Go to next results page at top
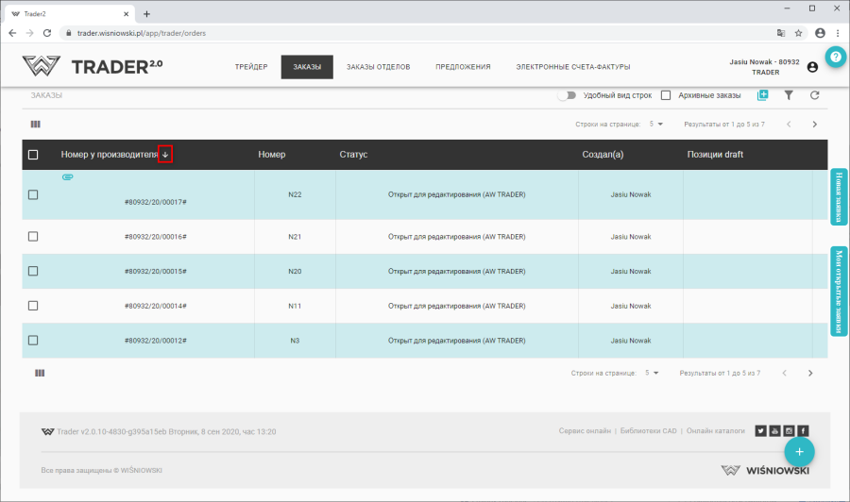 pos(814,124)
